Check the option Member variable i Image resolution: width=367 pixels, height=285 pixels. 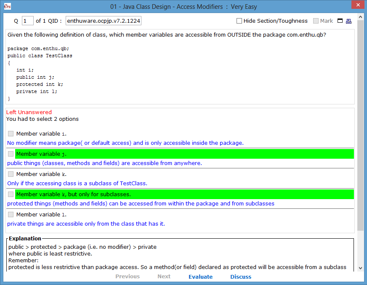(x=11, y=134)
